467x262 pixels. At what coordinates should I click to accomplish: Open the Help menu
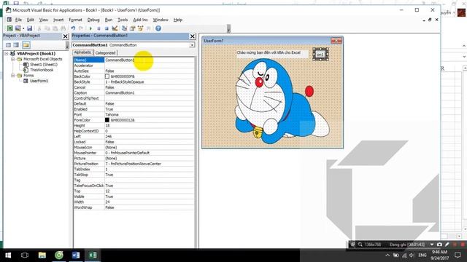[178, 20]
